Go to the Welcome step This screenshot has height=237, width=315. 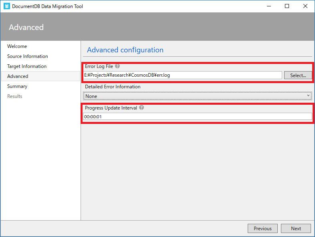[x=17, y=46]
